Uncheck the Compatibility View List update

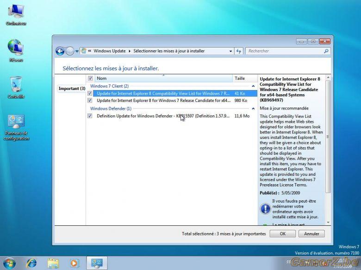pos(90,93)
